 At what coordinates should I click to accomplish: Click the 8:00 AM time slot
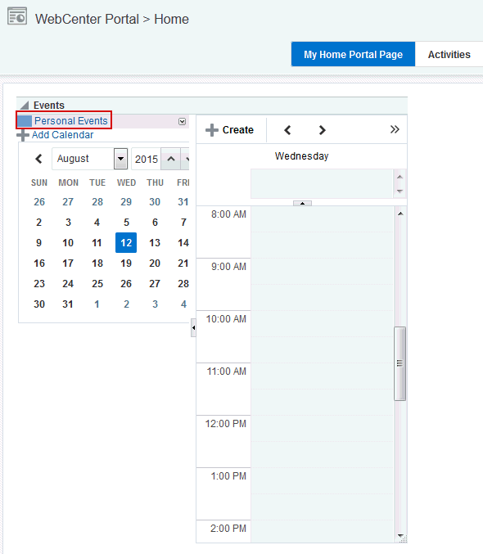pyautogui.click(x=322, y=232)
